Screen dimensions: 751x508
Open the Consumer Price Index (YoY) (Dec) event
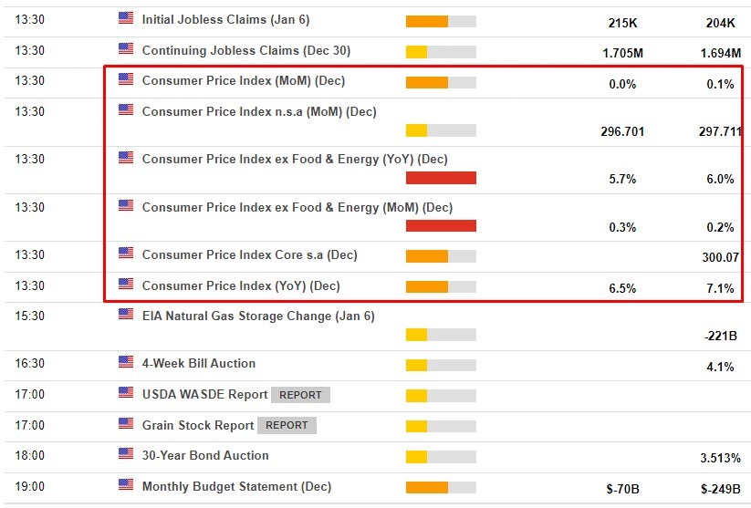[x=241, y=286]
